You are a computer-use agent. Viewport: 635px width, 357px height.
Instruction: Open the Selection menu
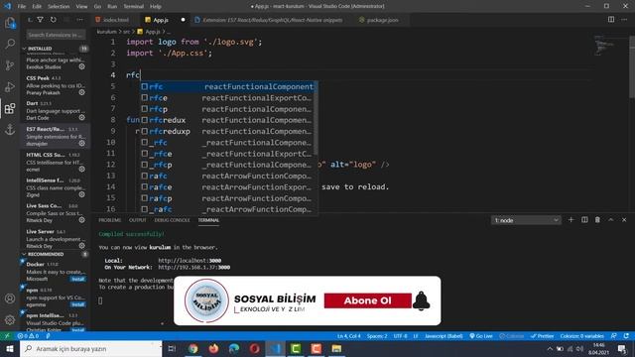[x=59, y=7]
